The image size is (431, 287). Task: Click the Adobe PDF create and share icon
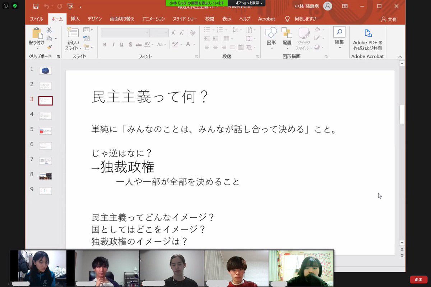[x=368, y=33]
